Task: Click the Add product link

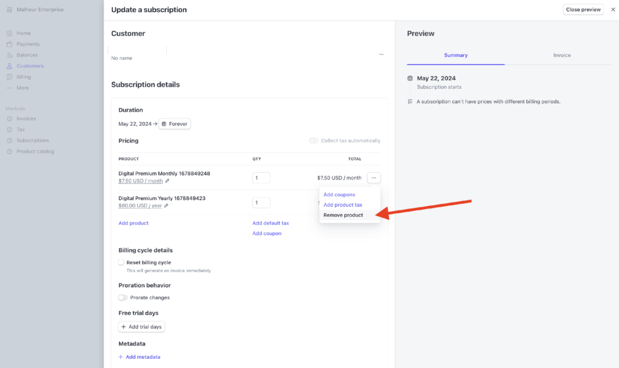Action: (x=134, y=223)
